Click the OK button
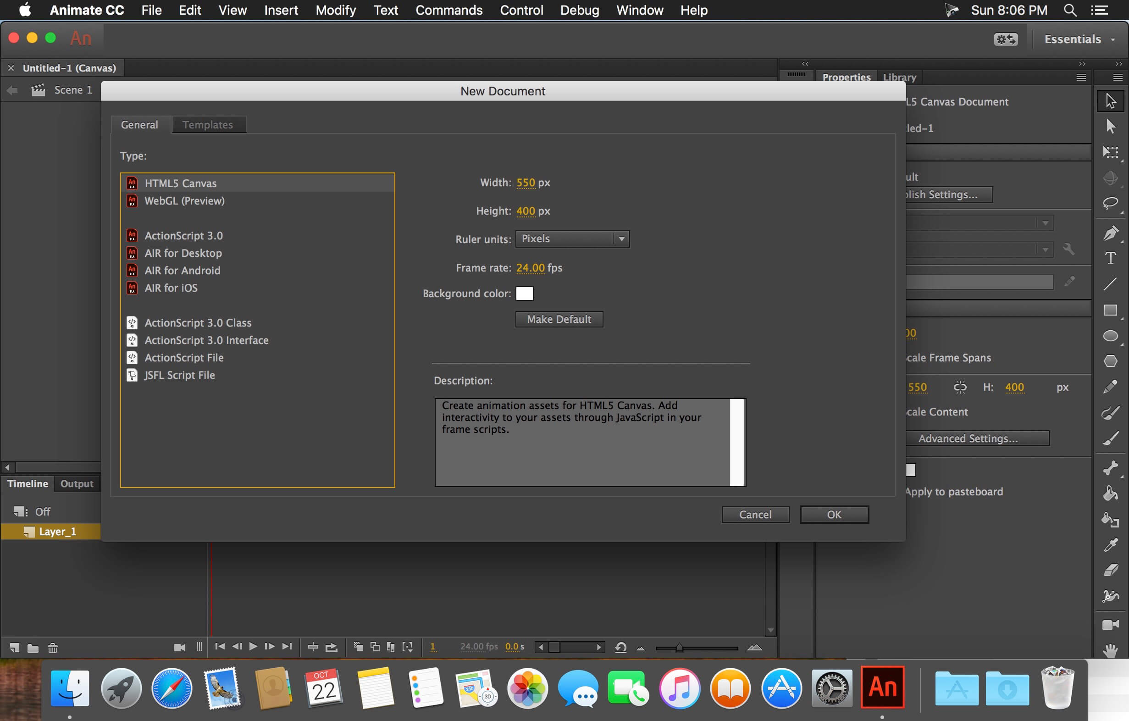Image resolution: width=1129 pixels, height=721 pixels. tap(834, 514)
